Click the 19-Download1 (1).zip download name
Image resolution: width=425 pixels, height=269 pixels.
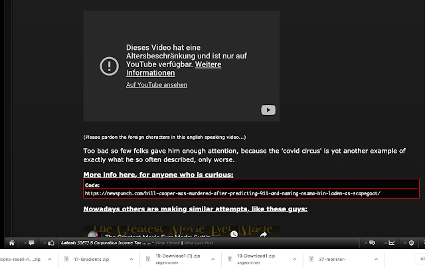tap(178, 256)
